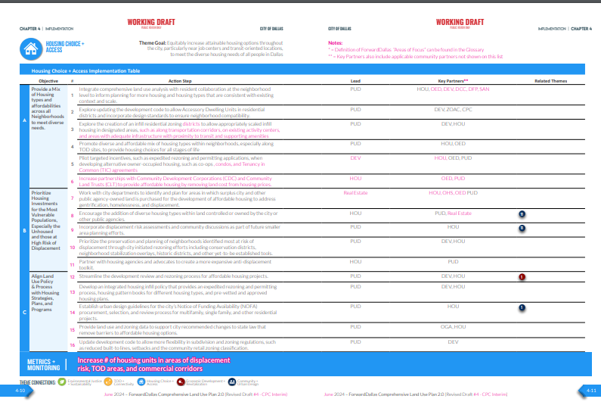Click the note about Key Partners community partners
The height and width of the screenshot is (402, 601).
tap(416, 57)
